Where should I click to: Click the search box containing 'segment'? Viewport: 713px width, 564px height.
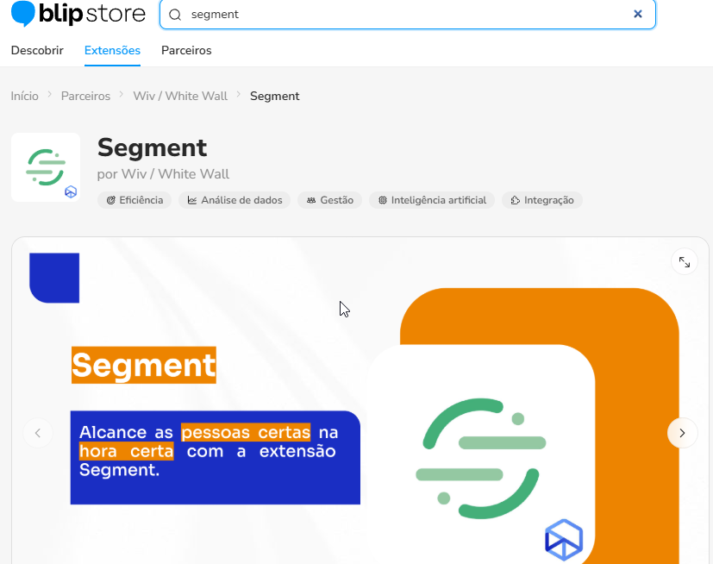(x=408, y=15)
